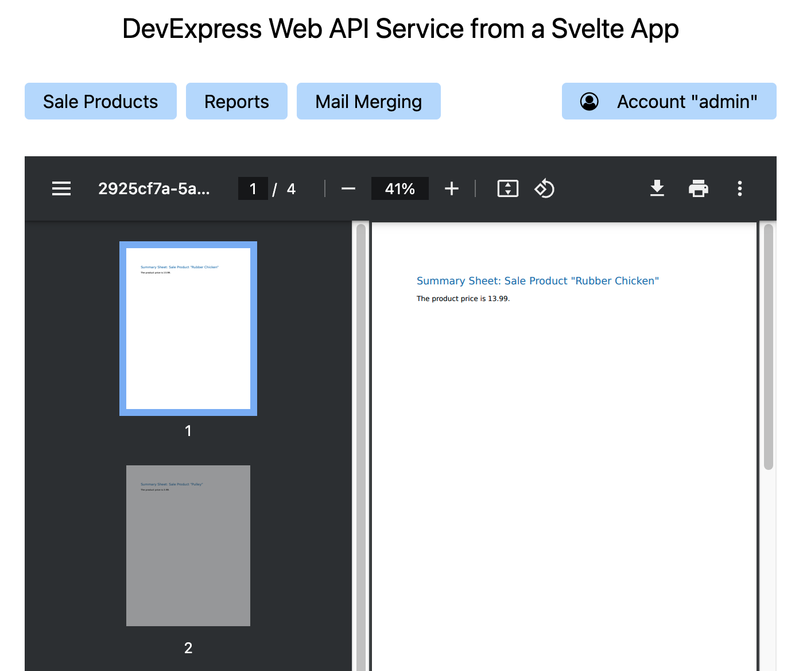Viewport: 799px width, 671px height.
Task: Click the document view vertical scrollbar
Action: pos(769,347)
